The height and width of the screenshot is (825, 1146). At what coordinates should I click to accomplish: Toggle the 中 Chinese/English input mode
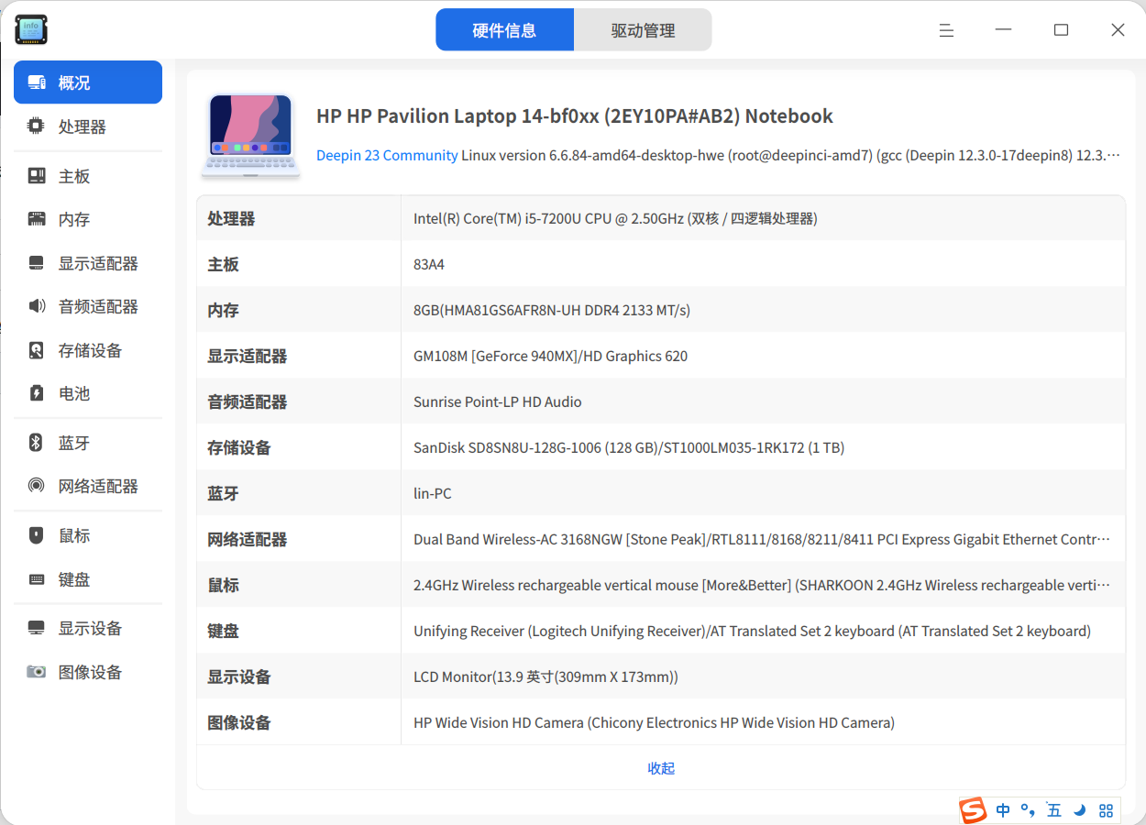click(x=1003, y=810)
